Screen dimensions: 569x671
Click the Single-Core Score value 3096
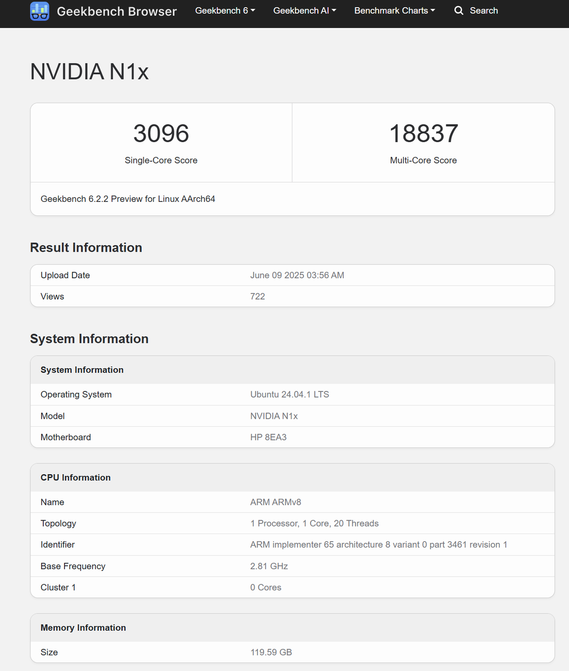[161, 134]
